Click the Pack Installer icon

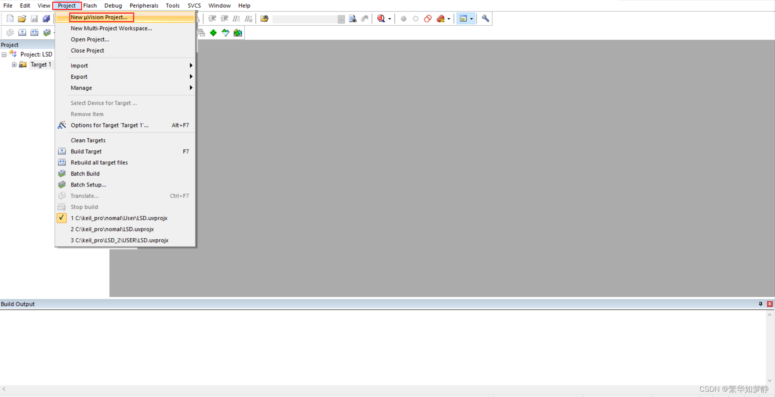[x=238, y=33]
